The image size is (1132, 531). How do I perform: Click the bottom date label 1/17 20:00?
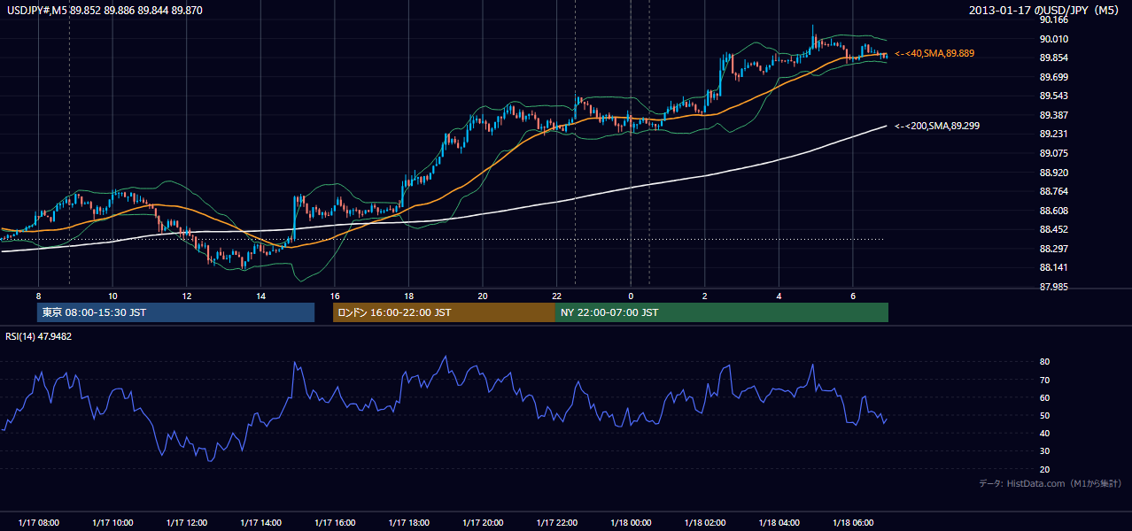coord(483,523)
